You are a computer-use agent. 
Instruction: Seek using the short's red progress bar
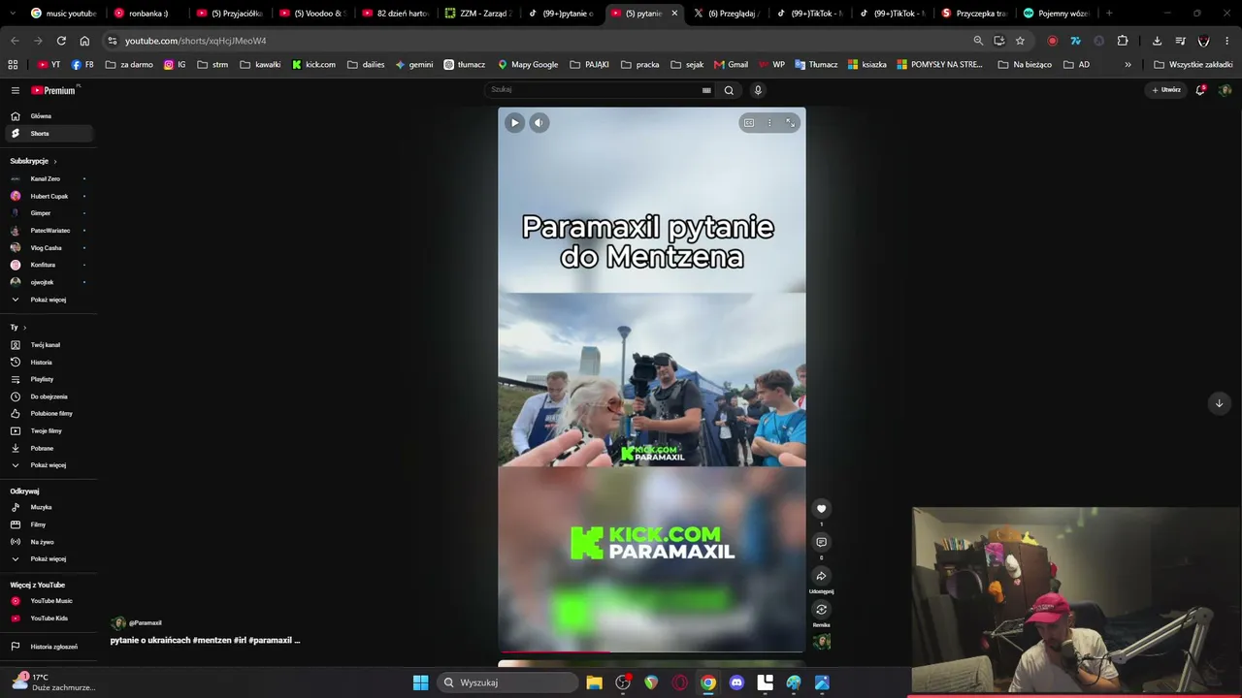pos(651,652)
